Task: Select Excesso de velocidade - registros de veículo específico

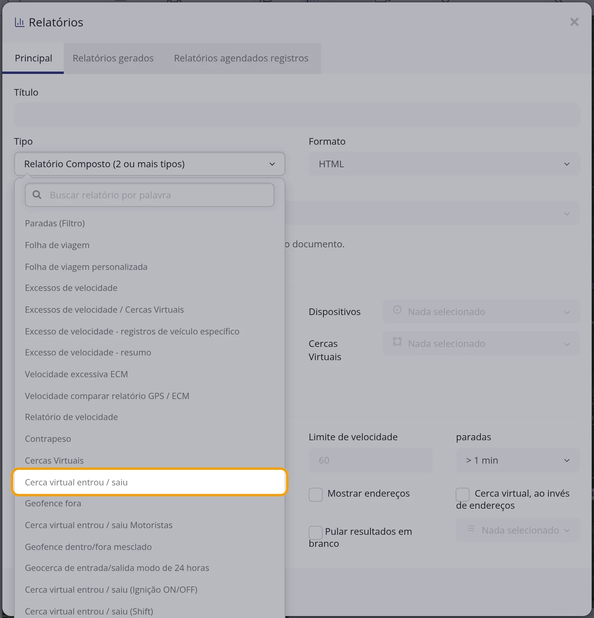Action: (x=150, y=331)
